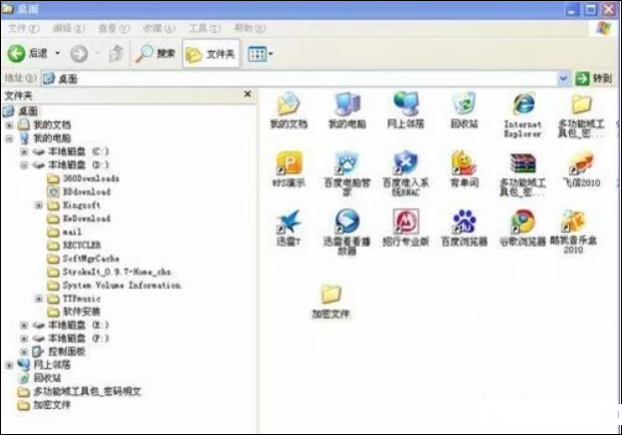Click the 迅雷7 shortcut icon
The image size is (622, 435).
click(287, 223)
